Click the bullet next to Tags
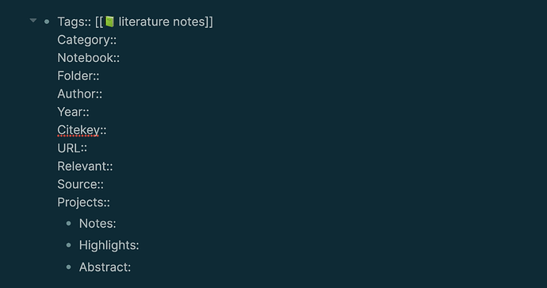The width and height of the screenshot is (547, 288). pos(47,21)
